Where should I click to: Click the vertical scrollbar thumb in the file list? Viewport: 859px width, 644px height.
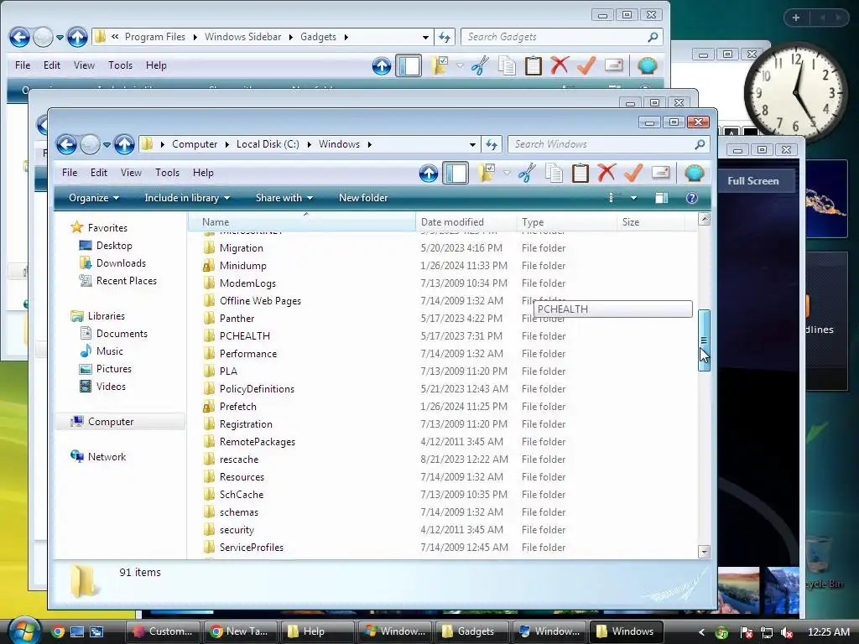705,340
